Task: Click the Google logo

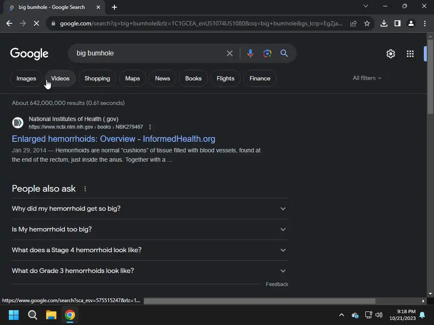Action: tap(29, 54)
